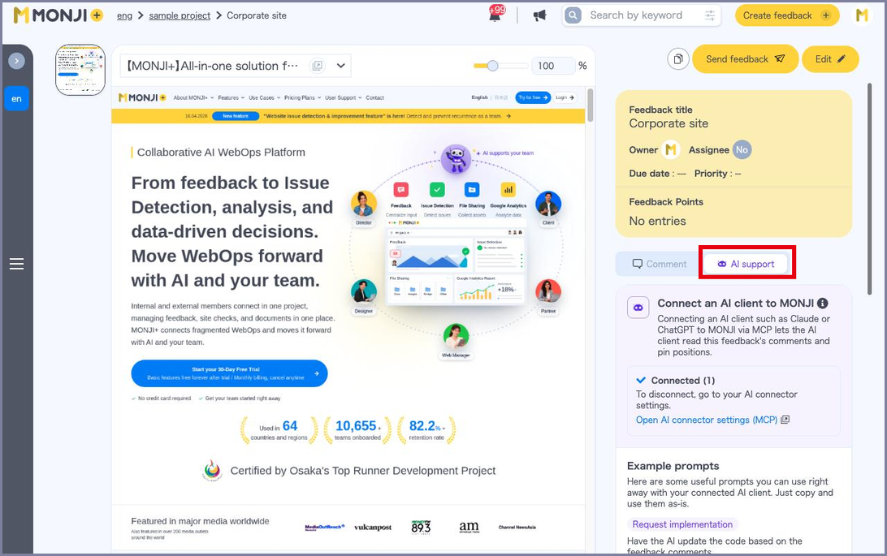Click the yellow Google Analytics icon
The width and height of the screenshot is (887, 556).
[x=508, y=190]
